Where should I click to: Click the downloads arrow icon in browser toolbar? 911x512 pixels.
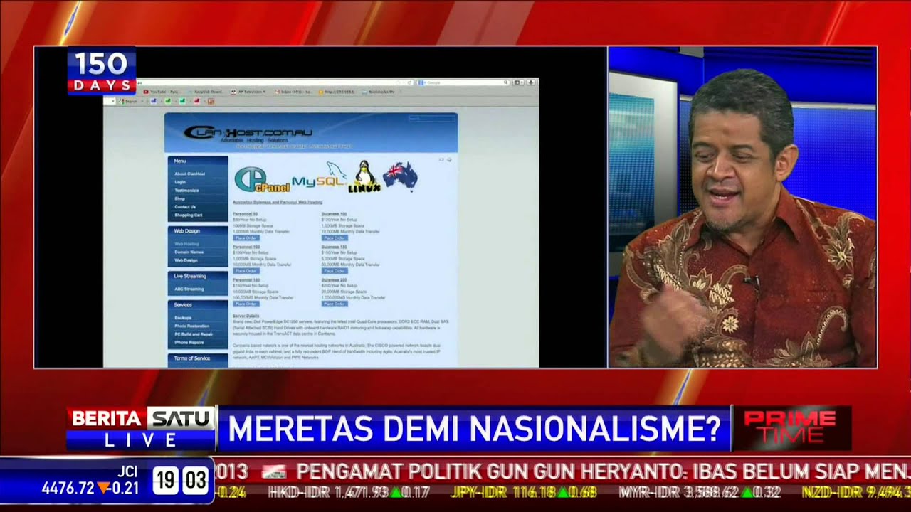click(x=530, y=82)
